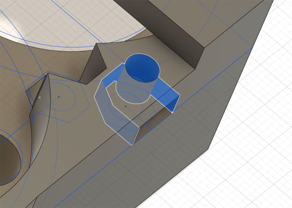292x208 pixels.
Task: Pick the dark center point of left hexagon
Action: point(58,97)
